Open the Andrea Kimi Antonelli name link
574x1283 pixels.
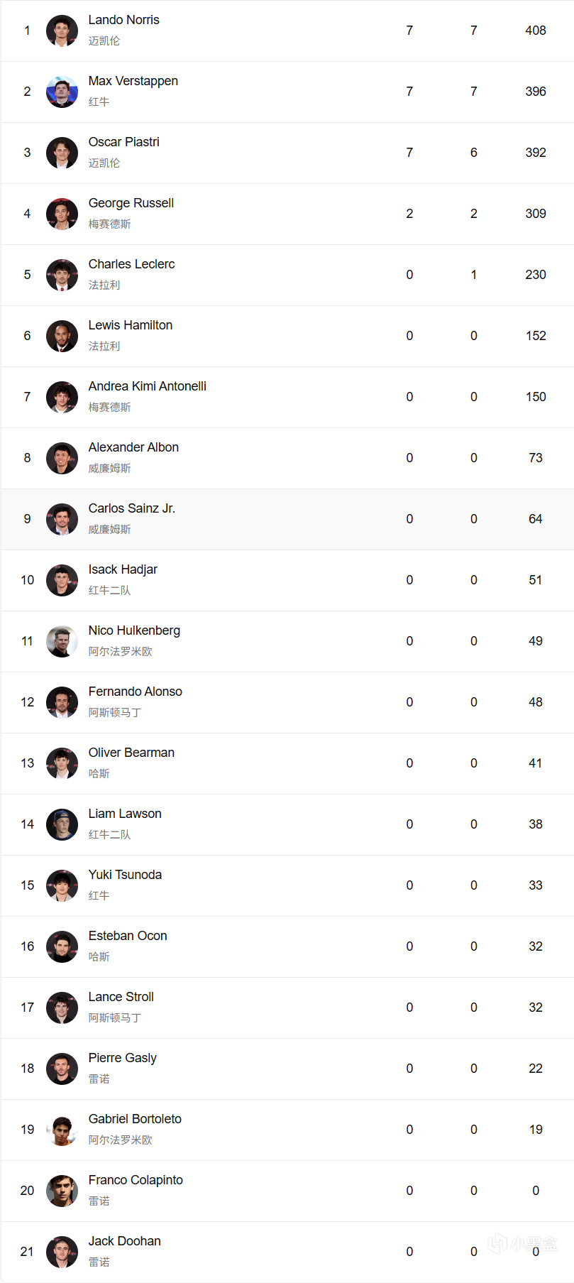click(147, 386)
